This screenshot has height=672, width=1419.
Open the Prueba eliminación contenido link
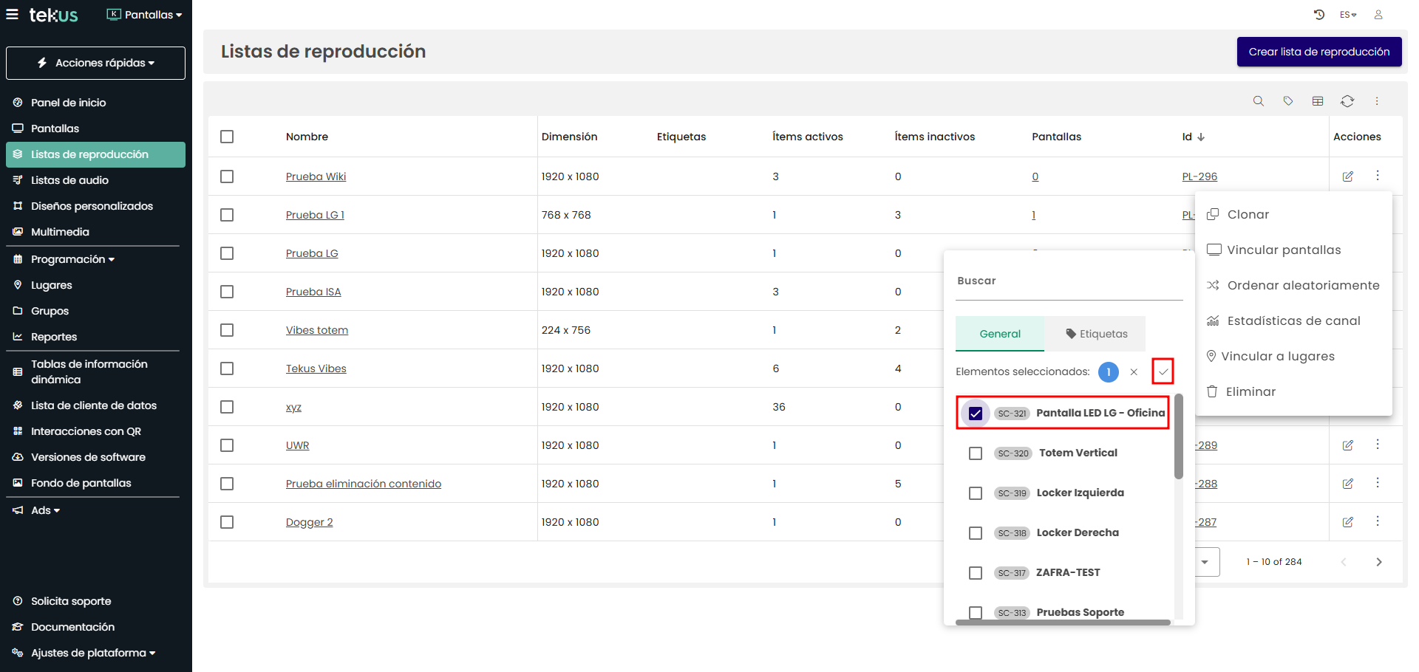(363, 484)
